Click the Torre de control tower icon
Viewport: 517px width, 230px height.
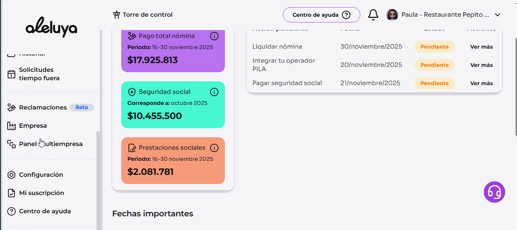pyautogui.click(x=117, y=15)
